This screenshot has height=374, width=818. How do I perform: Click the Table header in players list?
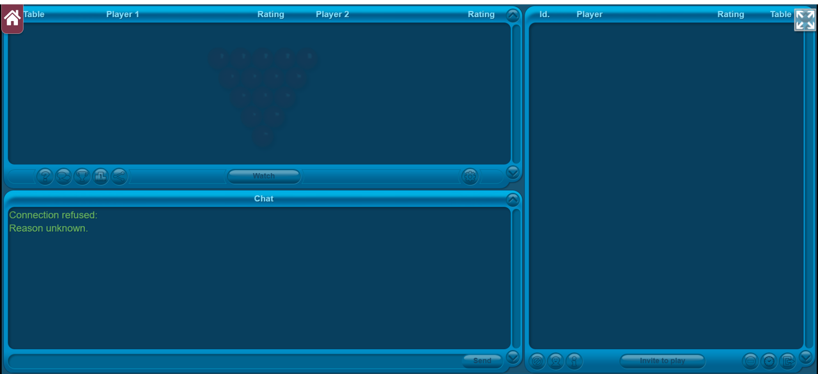click(x=781, y=14)
